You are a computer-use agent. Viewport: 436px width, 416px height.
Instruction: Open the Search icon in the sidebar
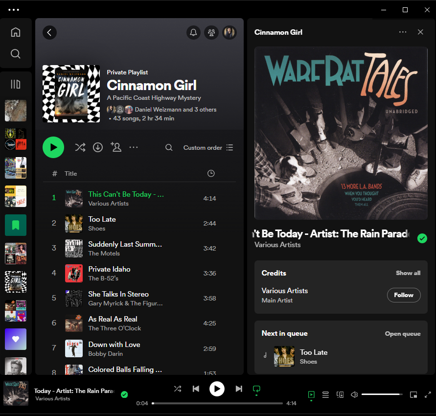(x=16, y=54)
